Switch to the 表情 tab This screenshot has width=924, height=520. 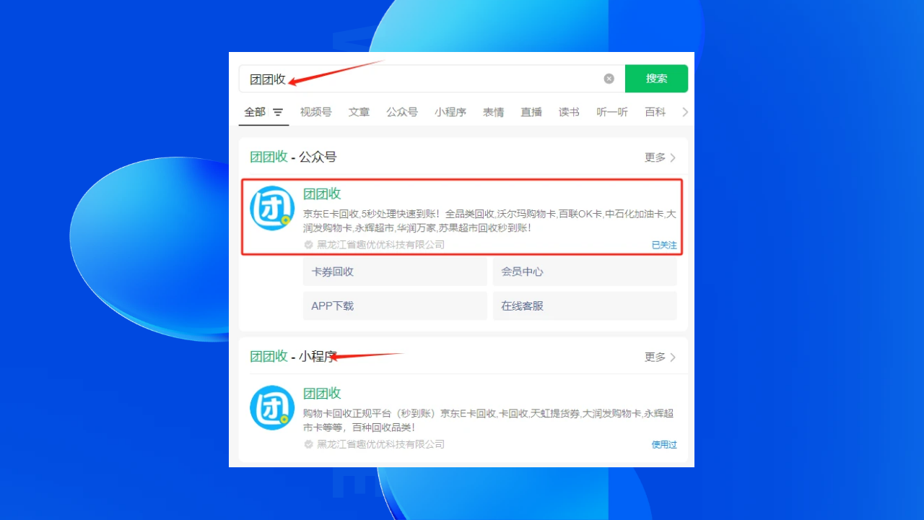[494, 112]
